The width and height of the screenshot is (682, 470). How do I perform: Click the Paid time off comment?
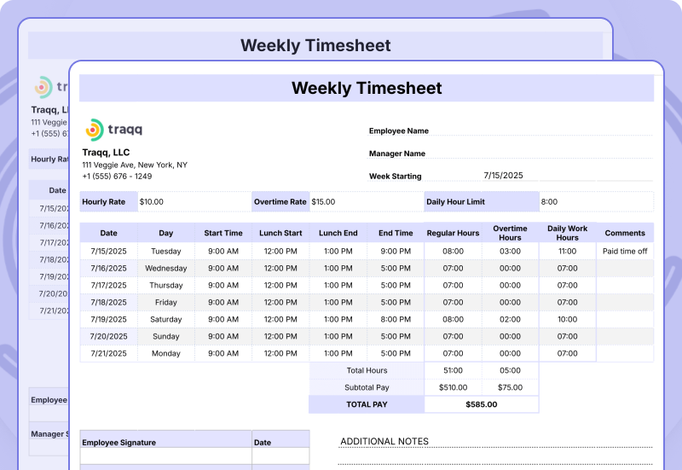(x=625, y=251)
